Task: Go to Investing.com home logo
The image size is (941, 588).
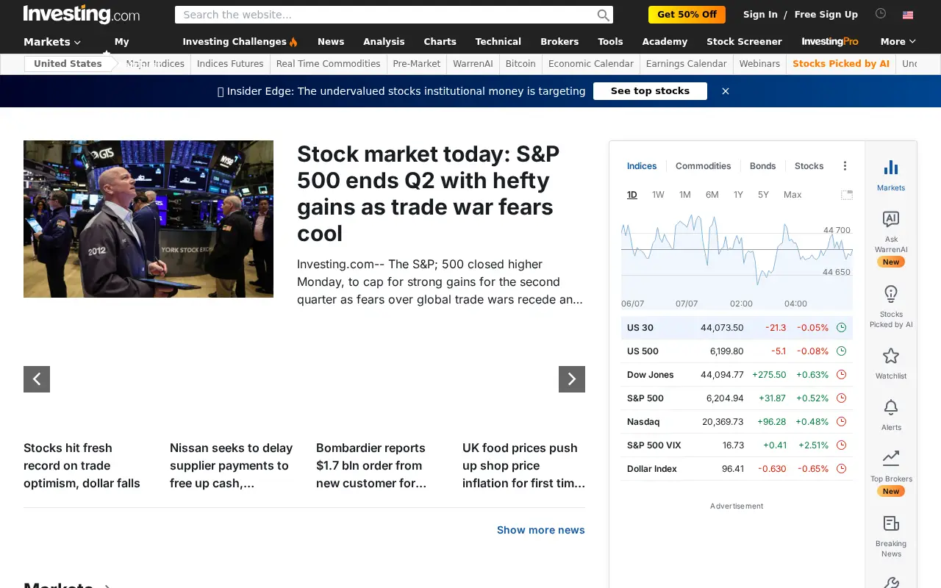Action: tap(82, 14)
